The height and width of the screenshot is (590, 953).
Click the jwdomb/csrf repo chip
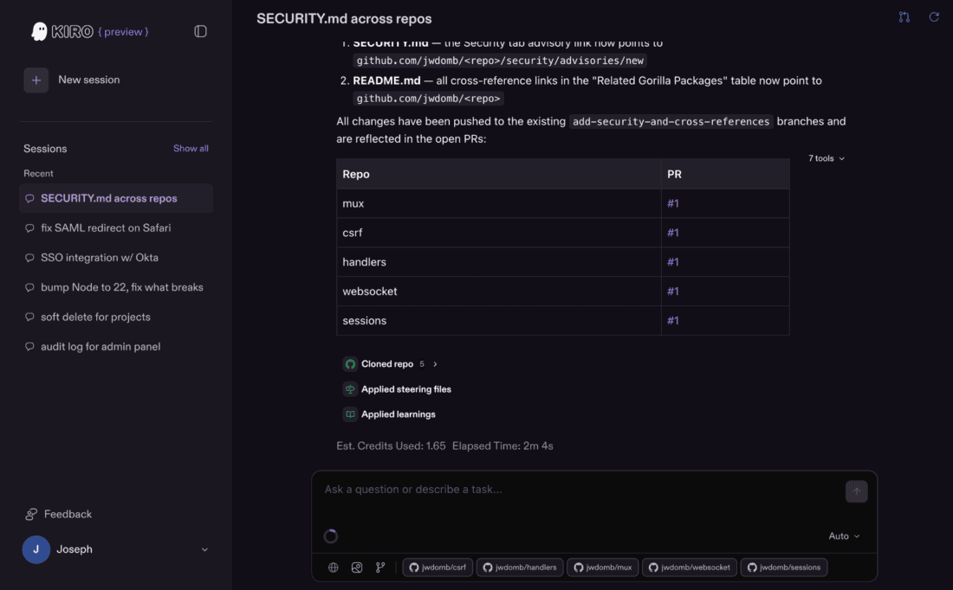tap(438, 568)
